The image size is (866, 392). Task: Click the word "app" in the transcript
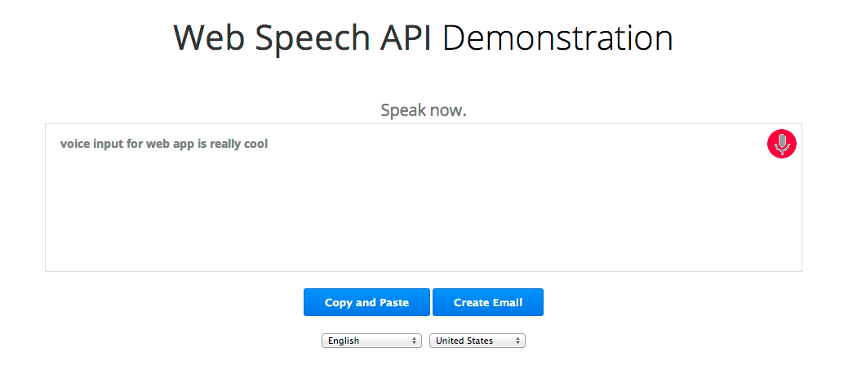click(x=183, y=145)
